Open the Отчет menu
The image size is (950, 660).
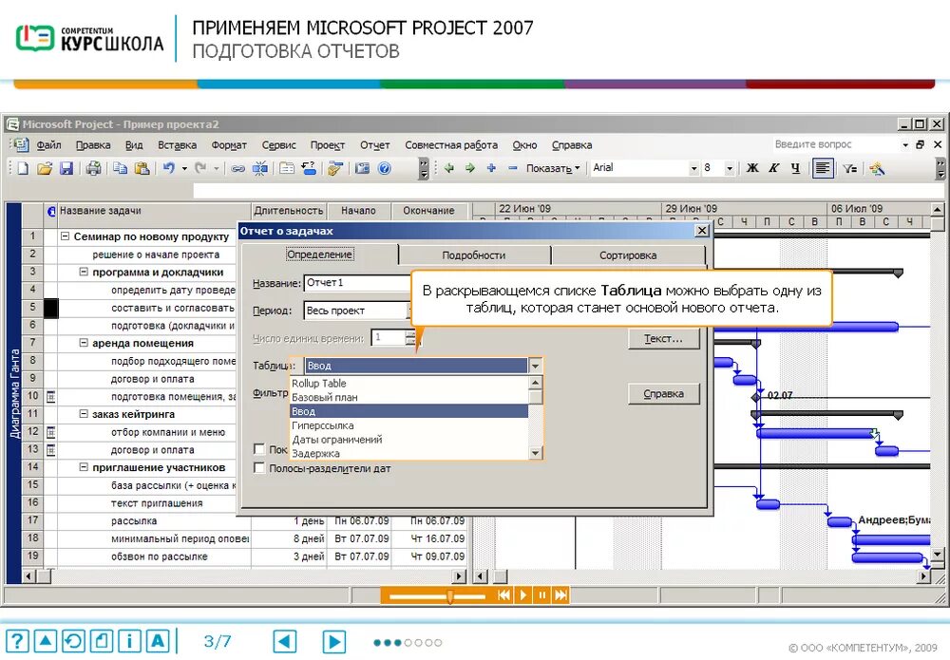tap(375, 145)
